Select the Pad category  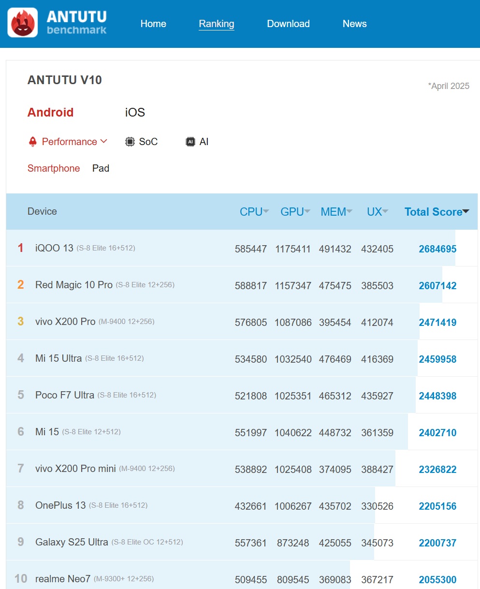coord(101,168)
